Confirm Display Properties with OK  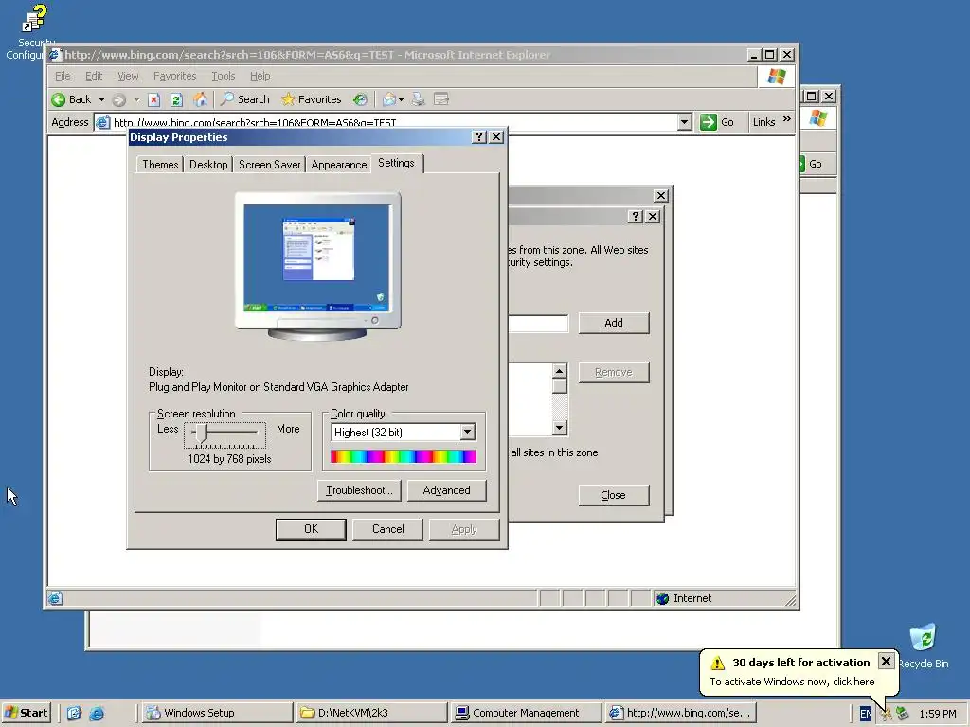click(311, 529)
